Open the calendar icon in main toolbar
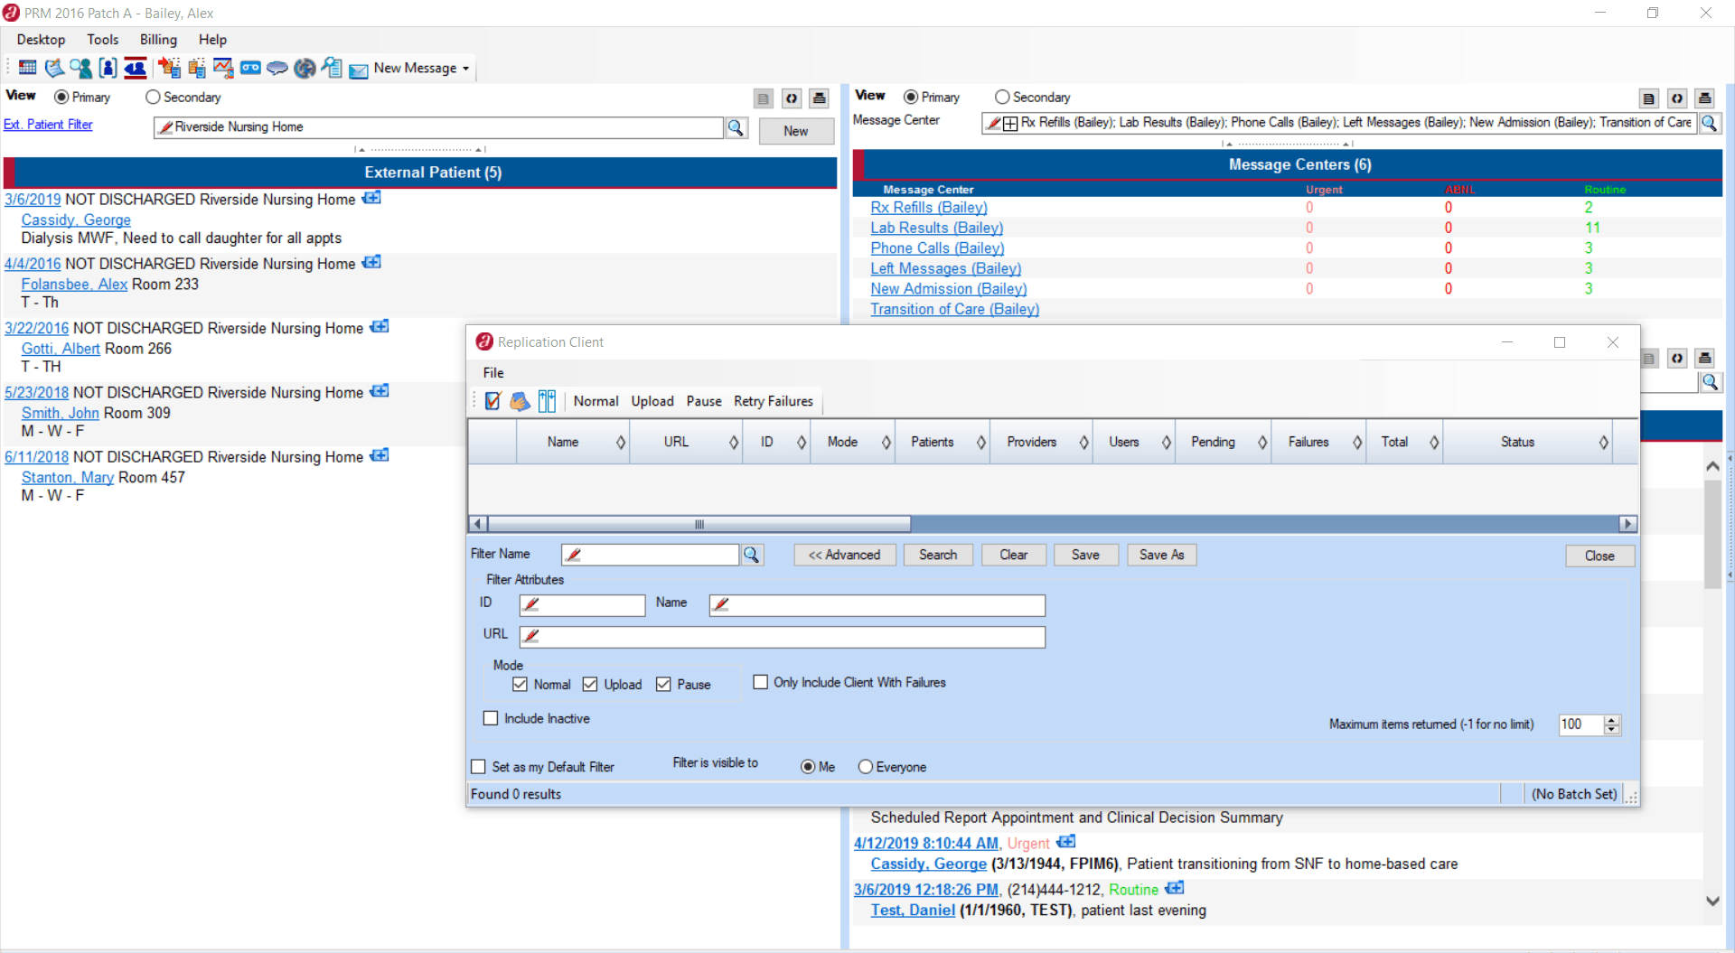1735x953 pixels. [28, 68]
